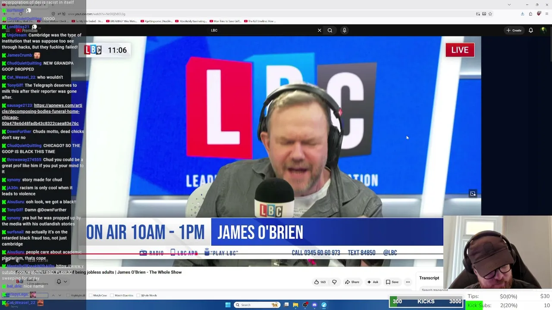This screenshot has height=310, width=552.
Task: Open the 'The full timeline: How...' bookmark
Action: pos(260,21)
